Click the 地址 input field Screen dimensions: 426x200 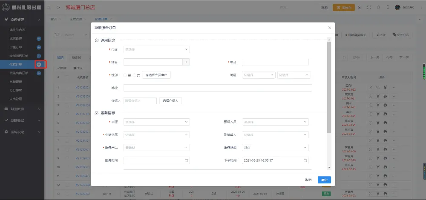217,88
